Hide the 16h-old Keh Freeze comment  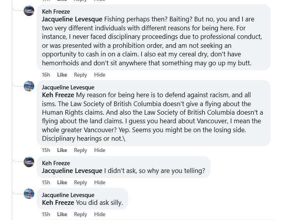100,75
